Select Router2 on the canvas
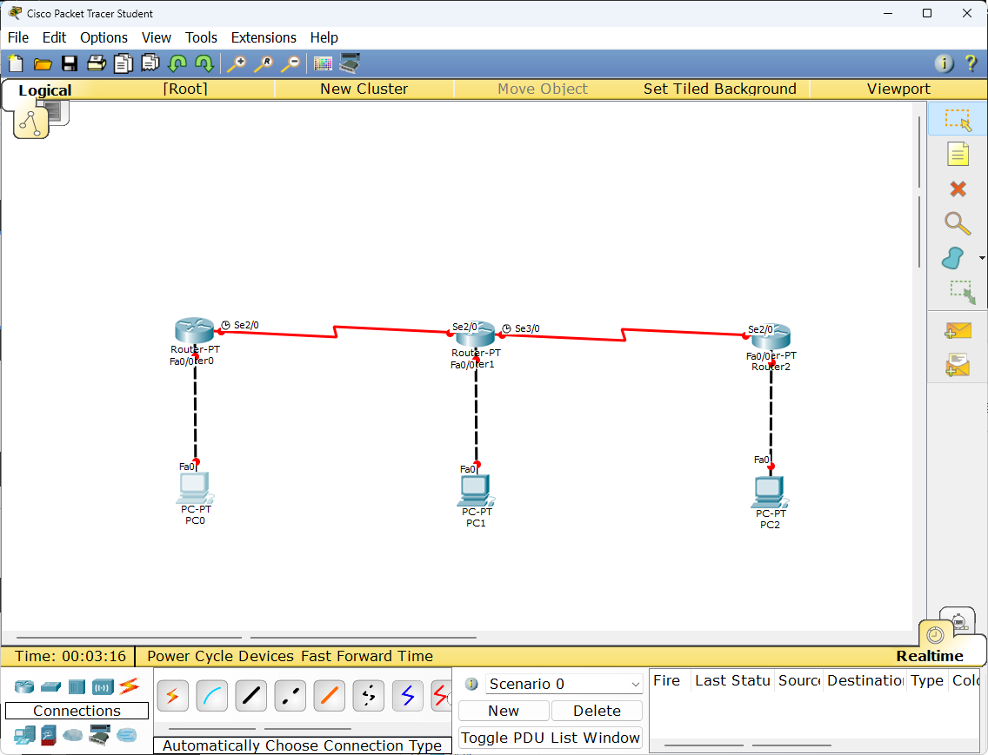This screenshot has height=755, width=988. coord(770,337)
